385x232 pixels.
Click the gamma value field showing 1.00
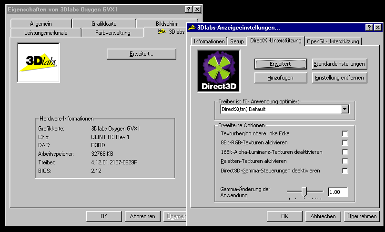point(338,192)
